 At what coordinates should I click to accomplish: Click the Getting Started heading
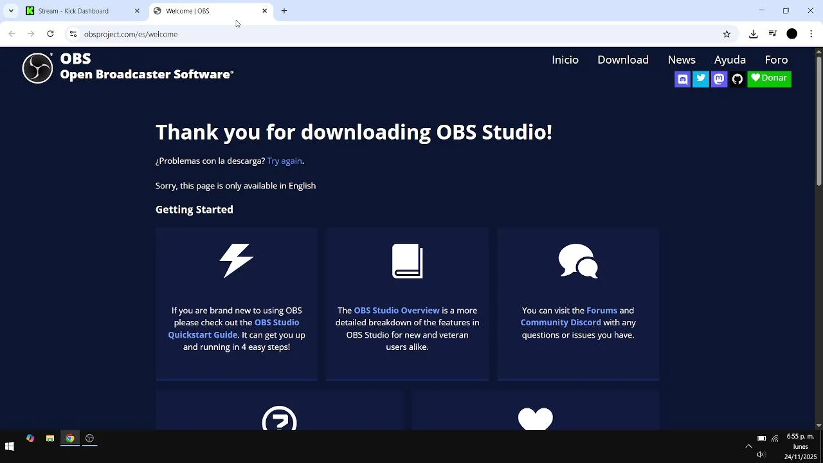194,210
